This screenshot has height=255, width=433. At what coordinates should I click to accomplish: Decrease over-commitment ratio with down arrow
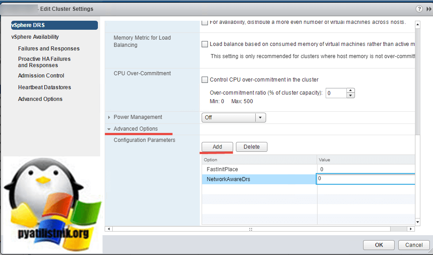point(350,96)
